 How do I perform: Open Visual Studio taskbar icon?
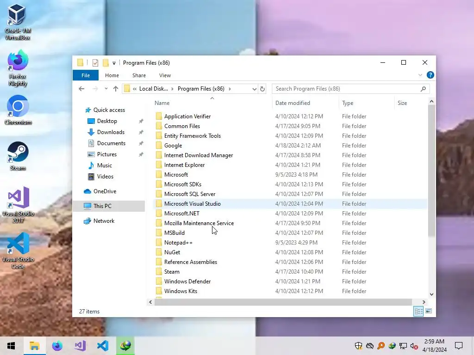(x=80, y=346)
